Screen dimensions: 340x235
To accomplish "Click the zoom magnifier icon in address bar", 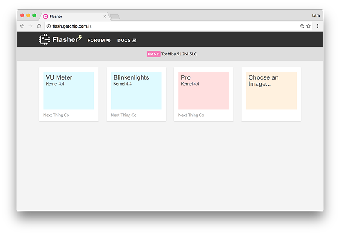I will [302, 26].
